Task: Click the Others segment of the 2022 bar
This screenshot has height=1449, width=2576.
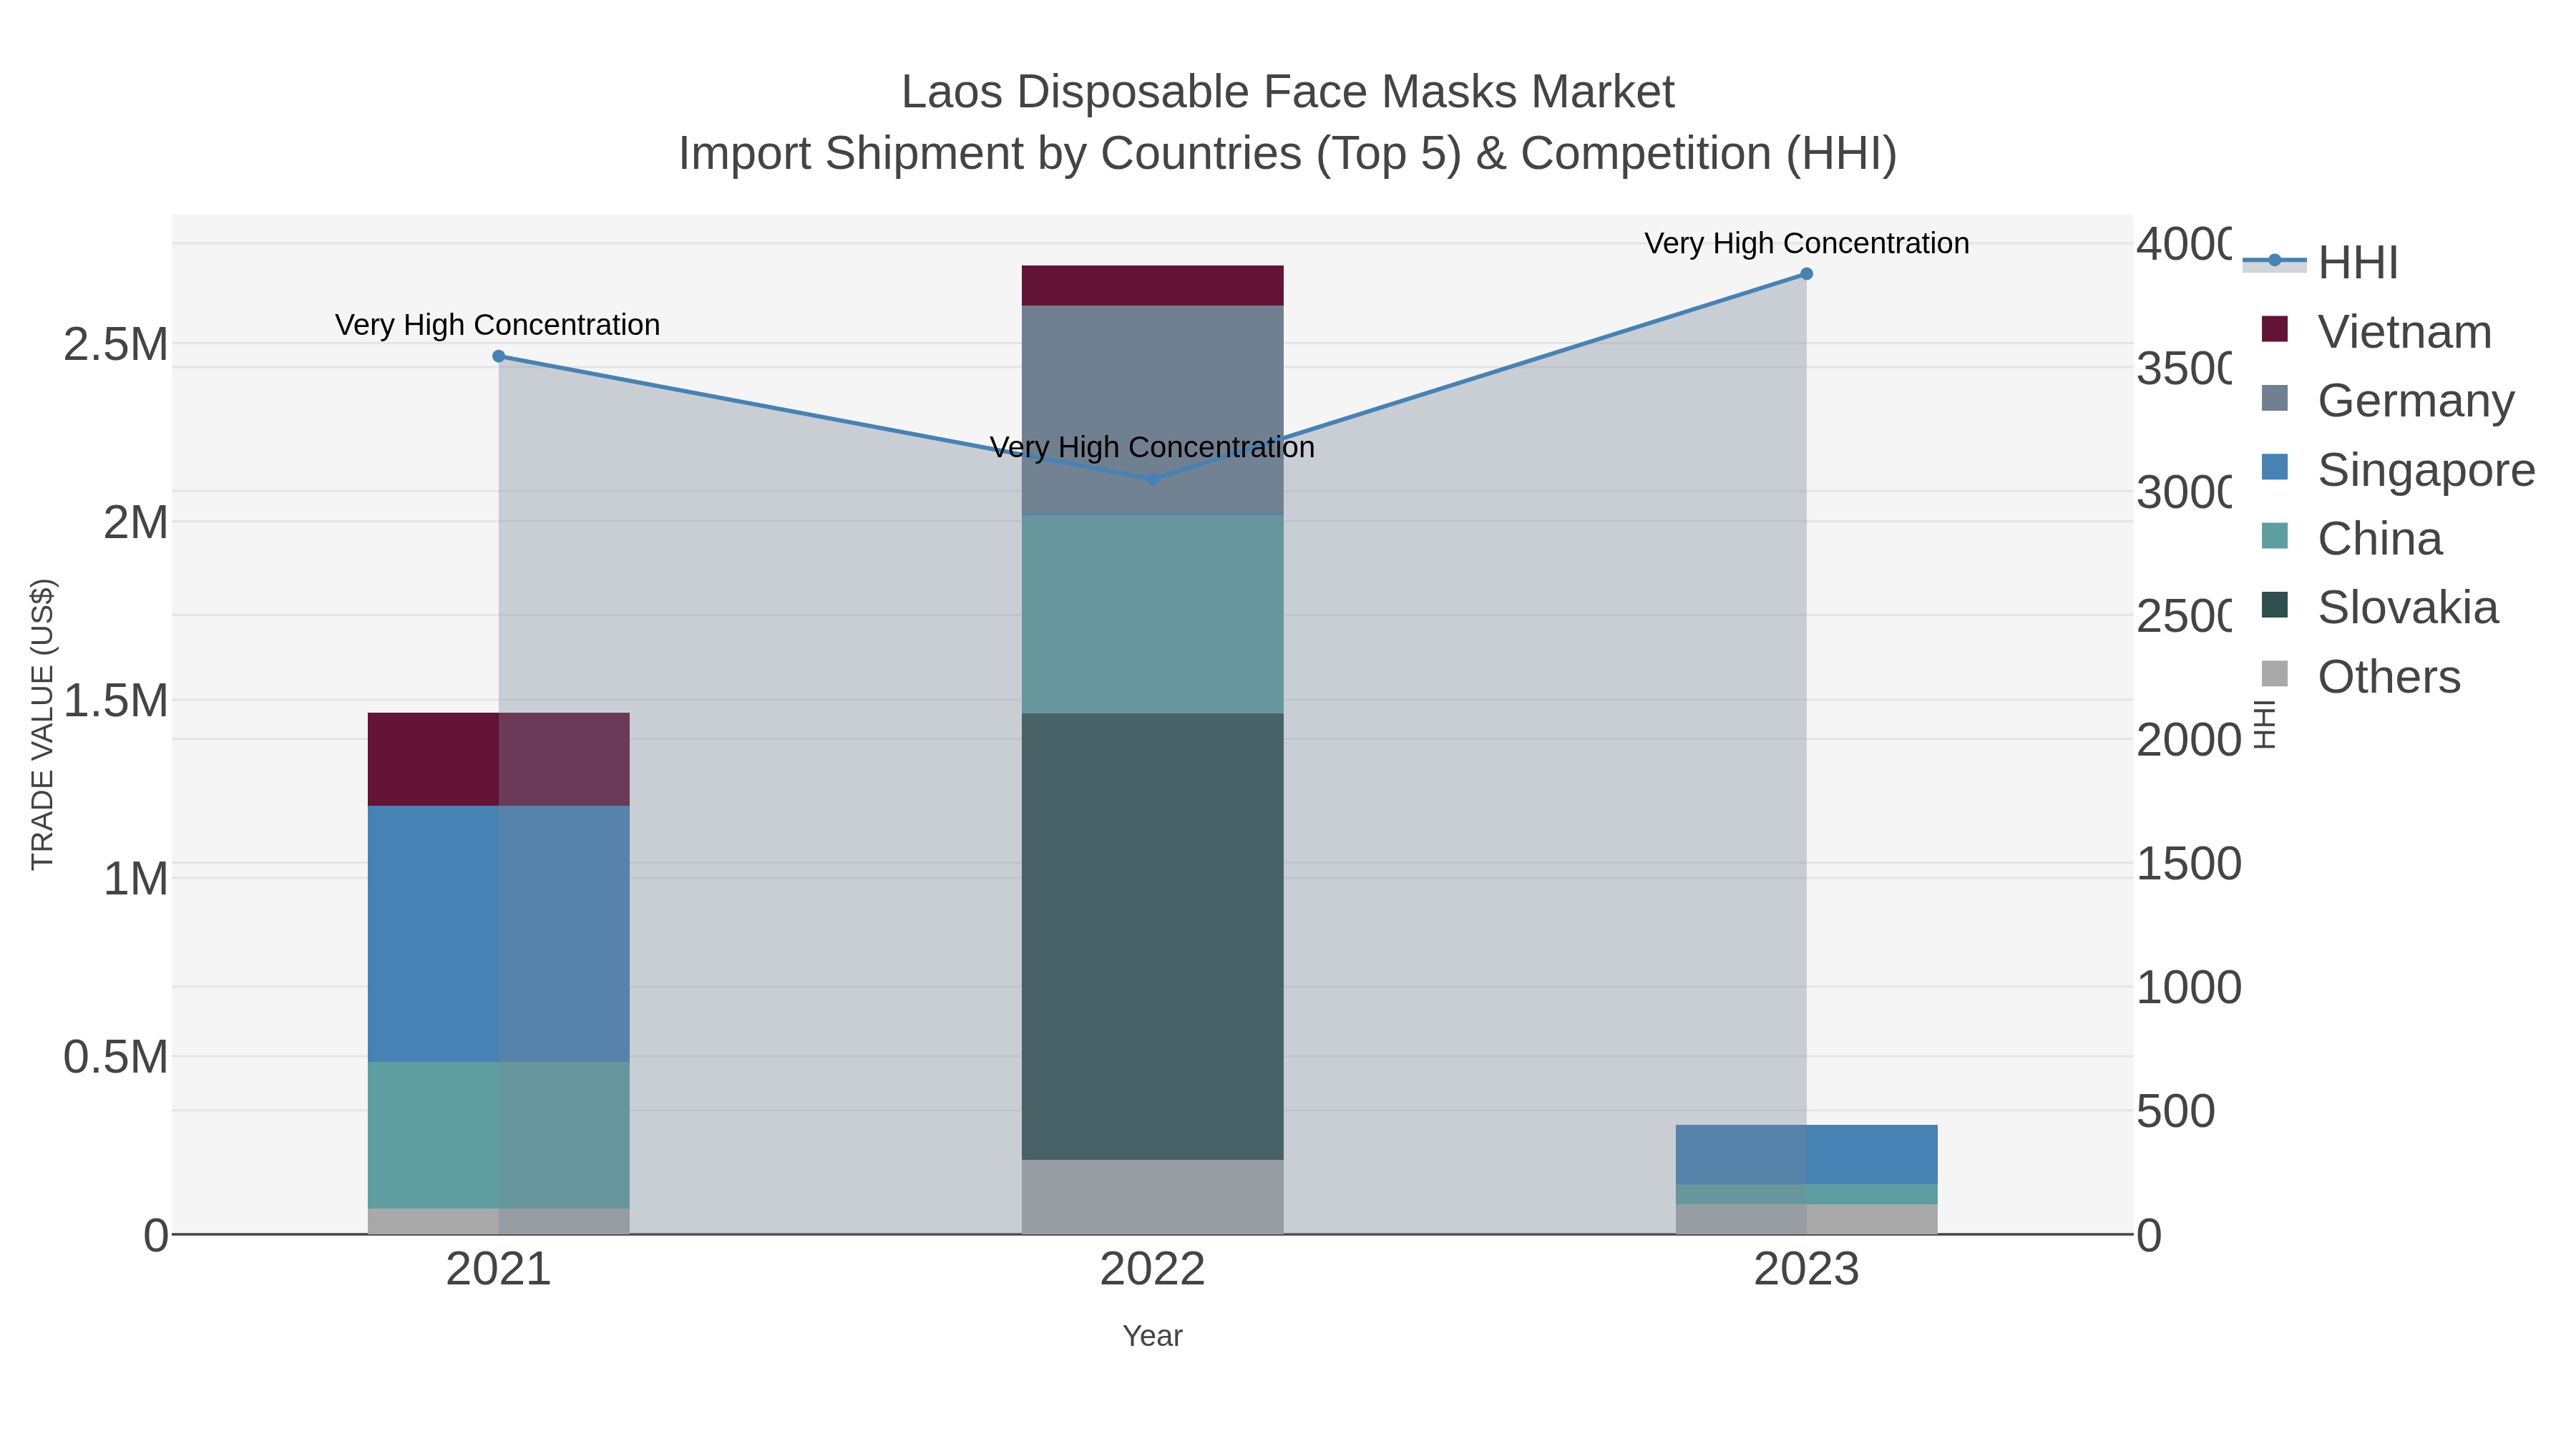Action: [x=1152, y=1197]
